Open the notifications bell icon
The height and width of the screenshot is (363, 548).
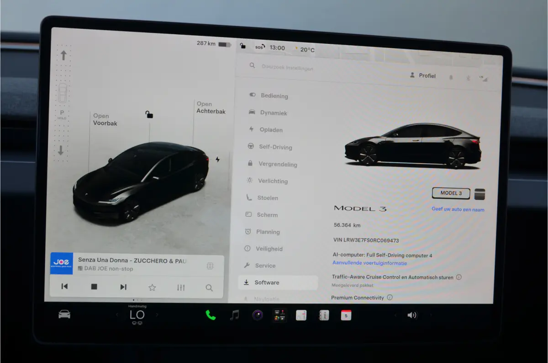tap(451, 77)
